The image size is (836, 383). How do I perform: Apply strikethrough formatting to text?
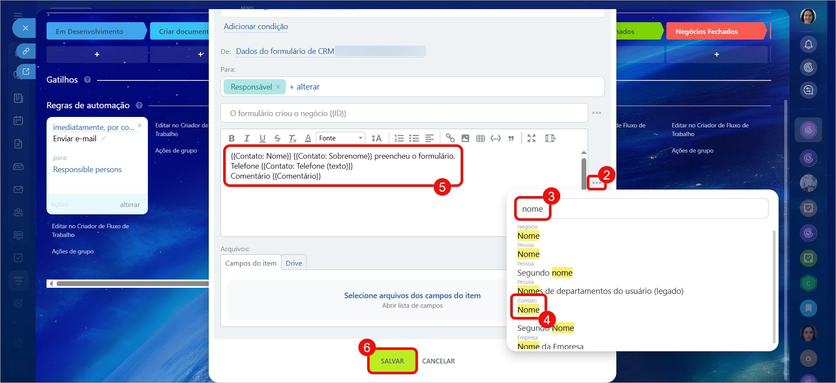tap(277, 138)
